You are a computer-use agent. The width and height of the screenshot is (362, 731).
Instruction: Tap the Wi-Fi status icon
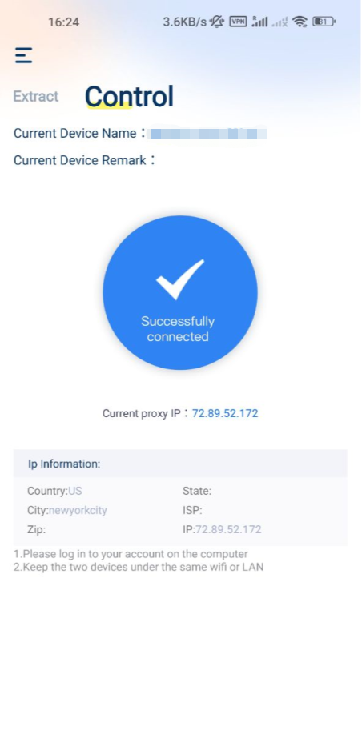300,22
